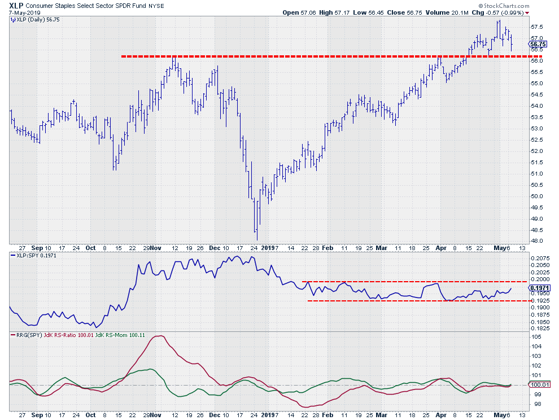Screen dimensions: 559x420
Task: Click the 48.0 price axis label
Action: pyautogui.click(x=537, y=241)
